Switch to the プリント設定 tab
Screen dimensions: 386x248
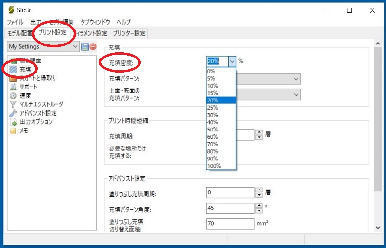click(52, 32)
